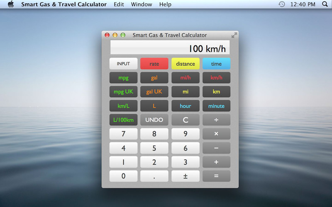Open the Smart Gas & Travel Calculator menu
Screen dimensions: 332x207
[x=64, y=4]
